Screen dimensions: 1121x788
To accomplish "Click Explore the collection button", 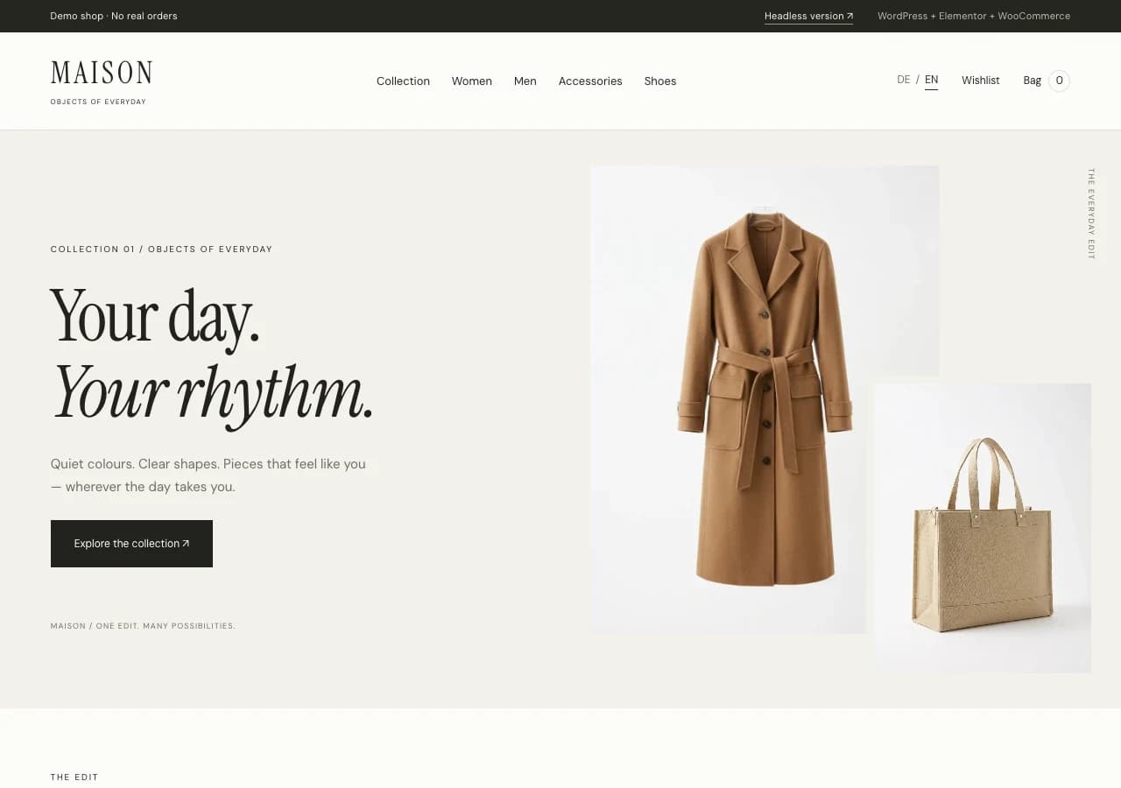I will (131, 544).
